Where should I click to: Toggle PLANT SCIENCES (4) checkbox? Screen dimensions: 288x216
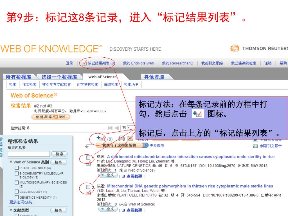pos(17,168)
